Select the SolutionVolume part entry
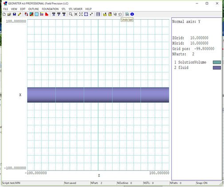Viewport: 224px width, 187px height. (x=190, y=62)
